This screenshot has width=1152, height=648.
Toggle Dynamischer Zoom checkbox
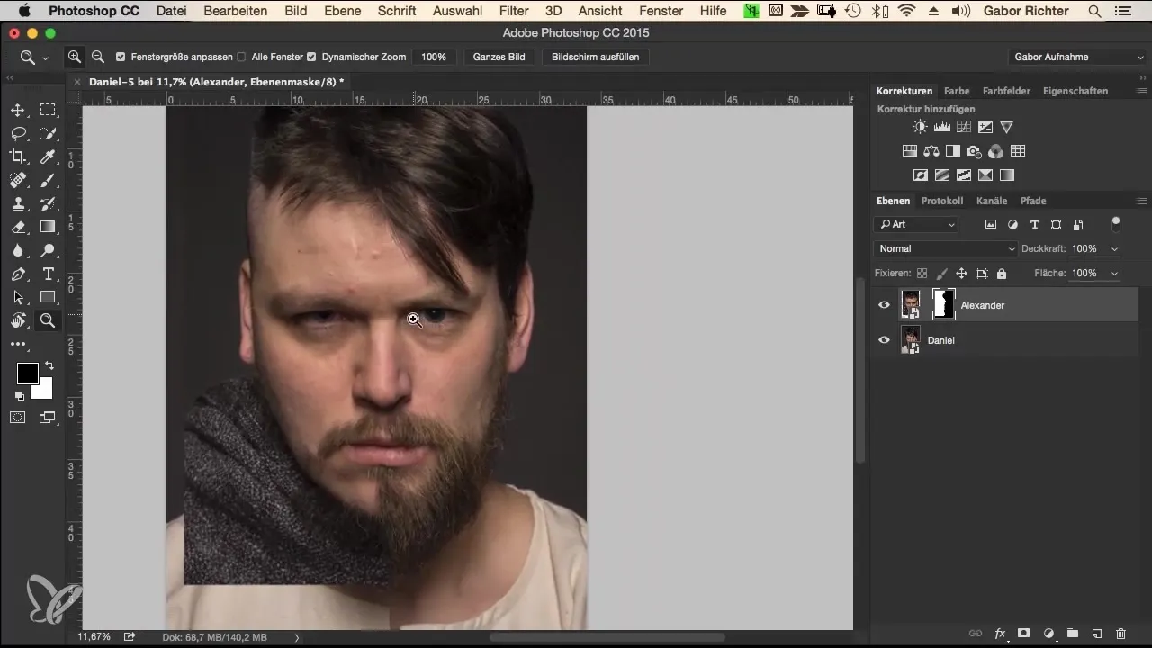pyautogui.click(x=311, y=57)
